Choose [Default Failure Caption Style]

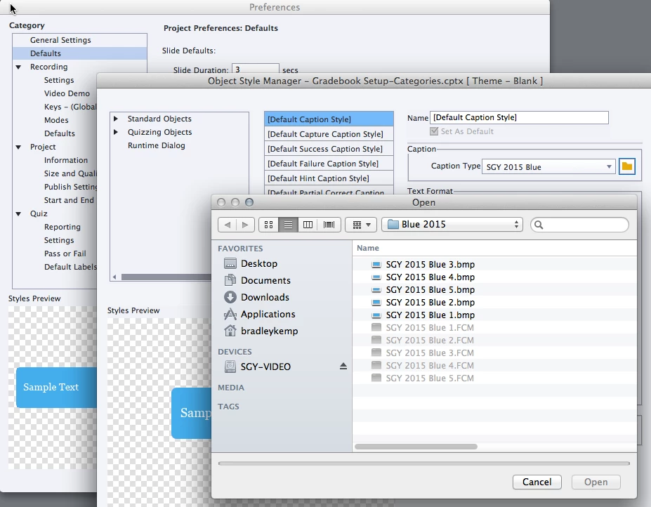(x=329, y=164)
